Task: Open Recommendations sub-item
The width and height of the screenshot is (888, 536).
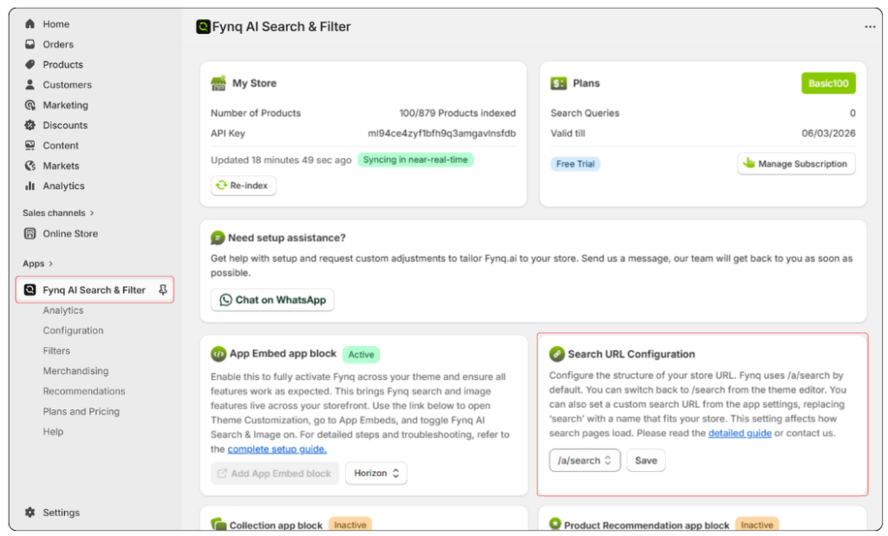Action: point(84,391)
